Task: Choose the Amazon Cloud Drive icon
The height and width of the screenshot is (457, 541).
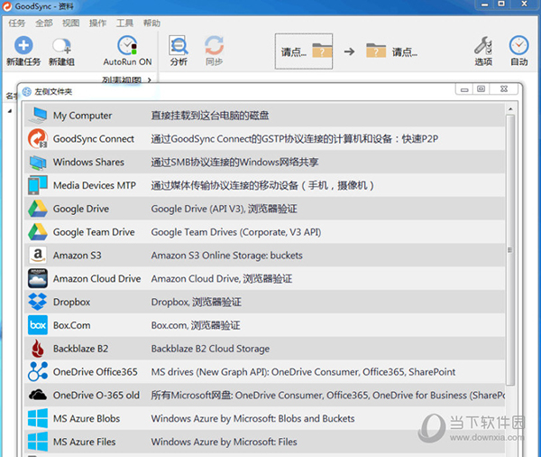Action: click(x=38, y=278)
